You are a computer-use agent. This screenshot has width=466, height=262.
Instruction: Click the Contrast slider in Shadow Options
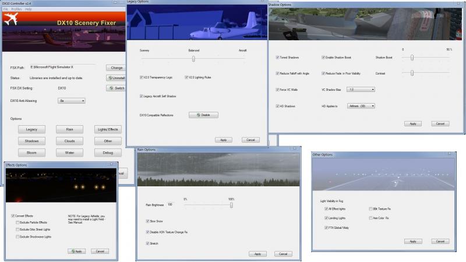pos(412,73)
